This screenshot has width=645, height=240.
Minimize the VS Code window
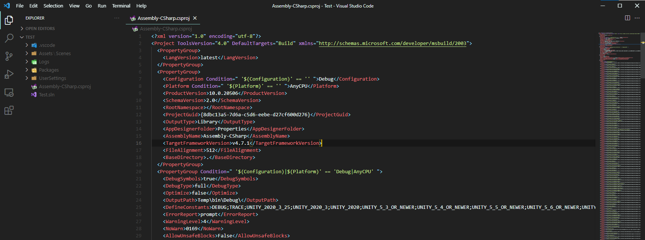(603, 6)
